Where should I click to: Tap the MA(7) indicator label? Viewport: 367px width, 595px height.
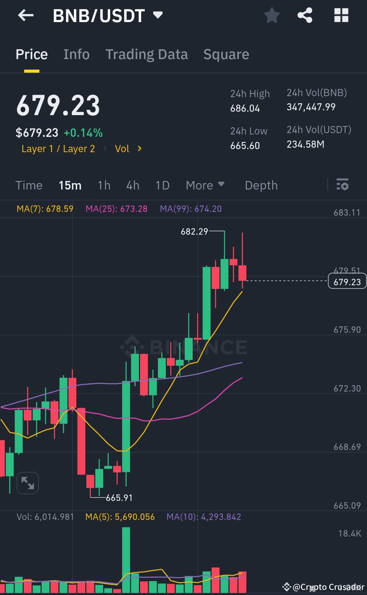(x=45, y=209)
